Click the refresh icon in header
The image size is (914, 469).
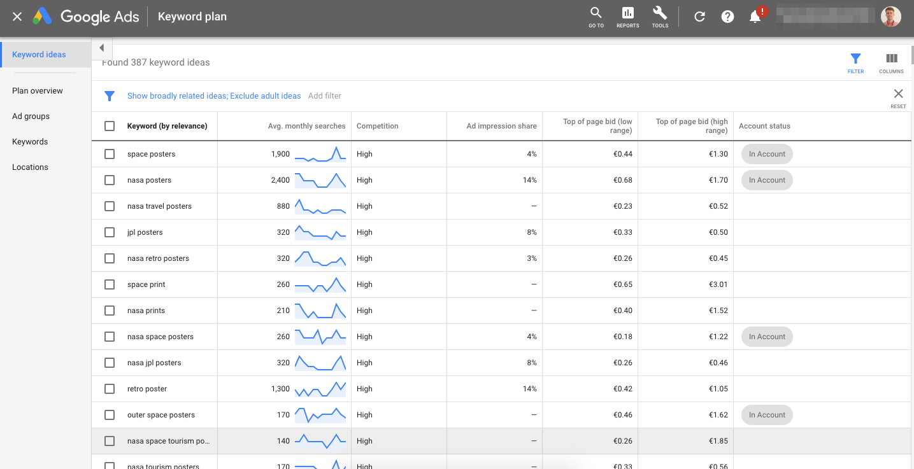pyautogui.click(x=699, y=17)
